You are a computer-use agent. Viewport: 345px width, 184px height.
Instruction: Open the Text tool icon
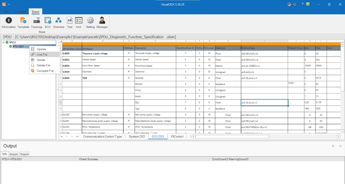[70, 23]
